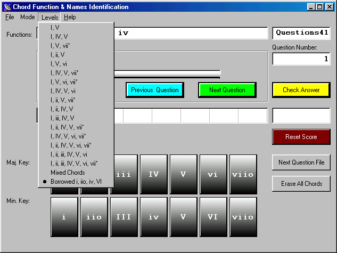Viewport: 337px width, 253px height.
Task: Click the Previous Question button
Action: click(x=155, y=90)
